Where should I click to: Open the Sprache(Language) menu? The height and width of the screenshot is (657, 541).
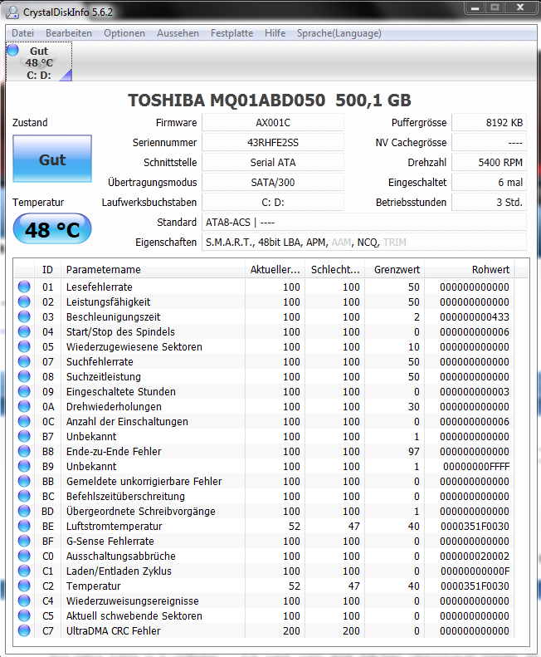tap(339, 33)
